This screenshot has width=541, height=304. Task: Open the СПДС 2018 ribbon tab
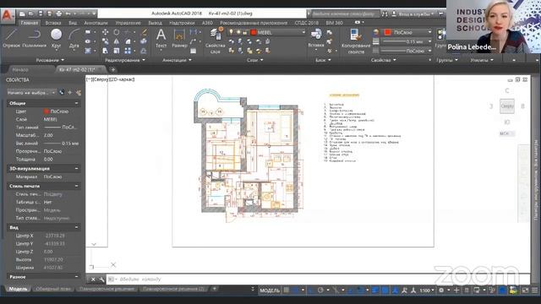(x=306, y=23)
